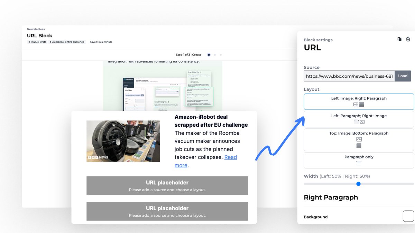This screenshot has height=233, width=415.
Task: Delete the URL block using the trash icon
Action: click(408, 39)
